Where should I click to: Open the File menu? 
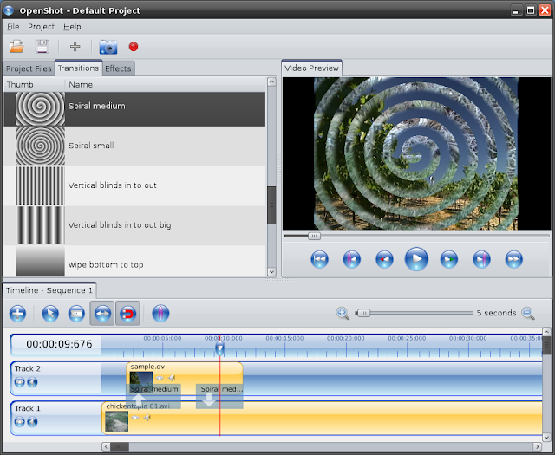pos(12,27)
